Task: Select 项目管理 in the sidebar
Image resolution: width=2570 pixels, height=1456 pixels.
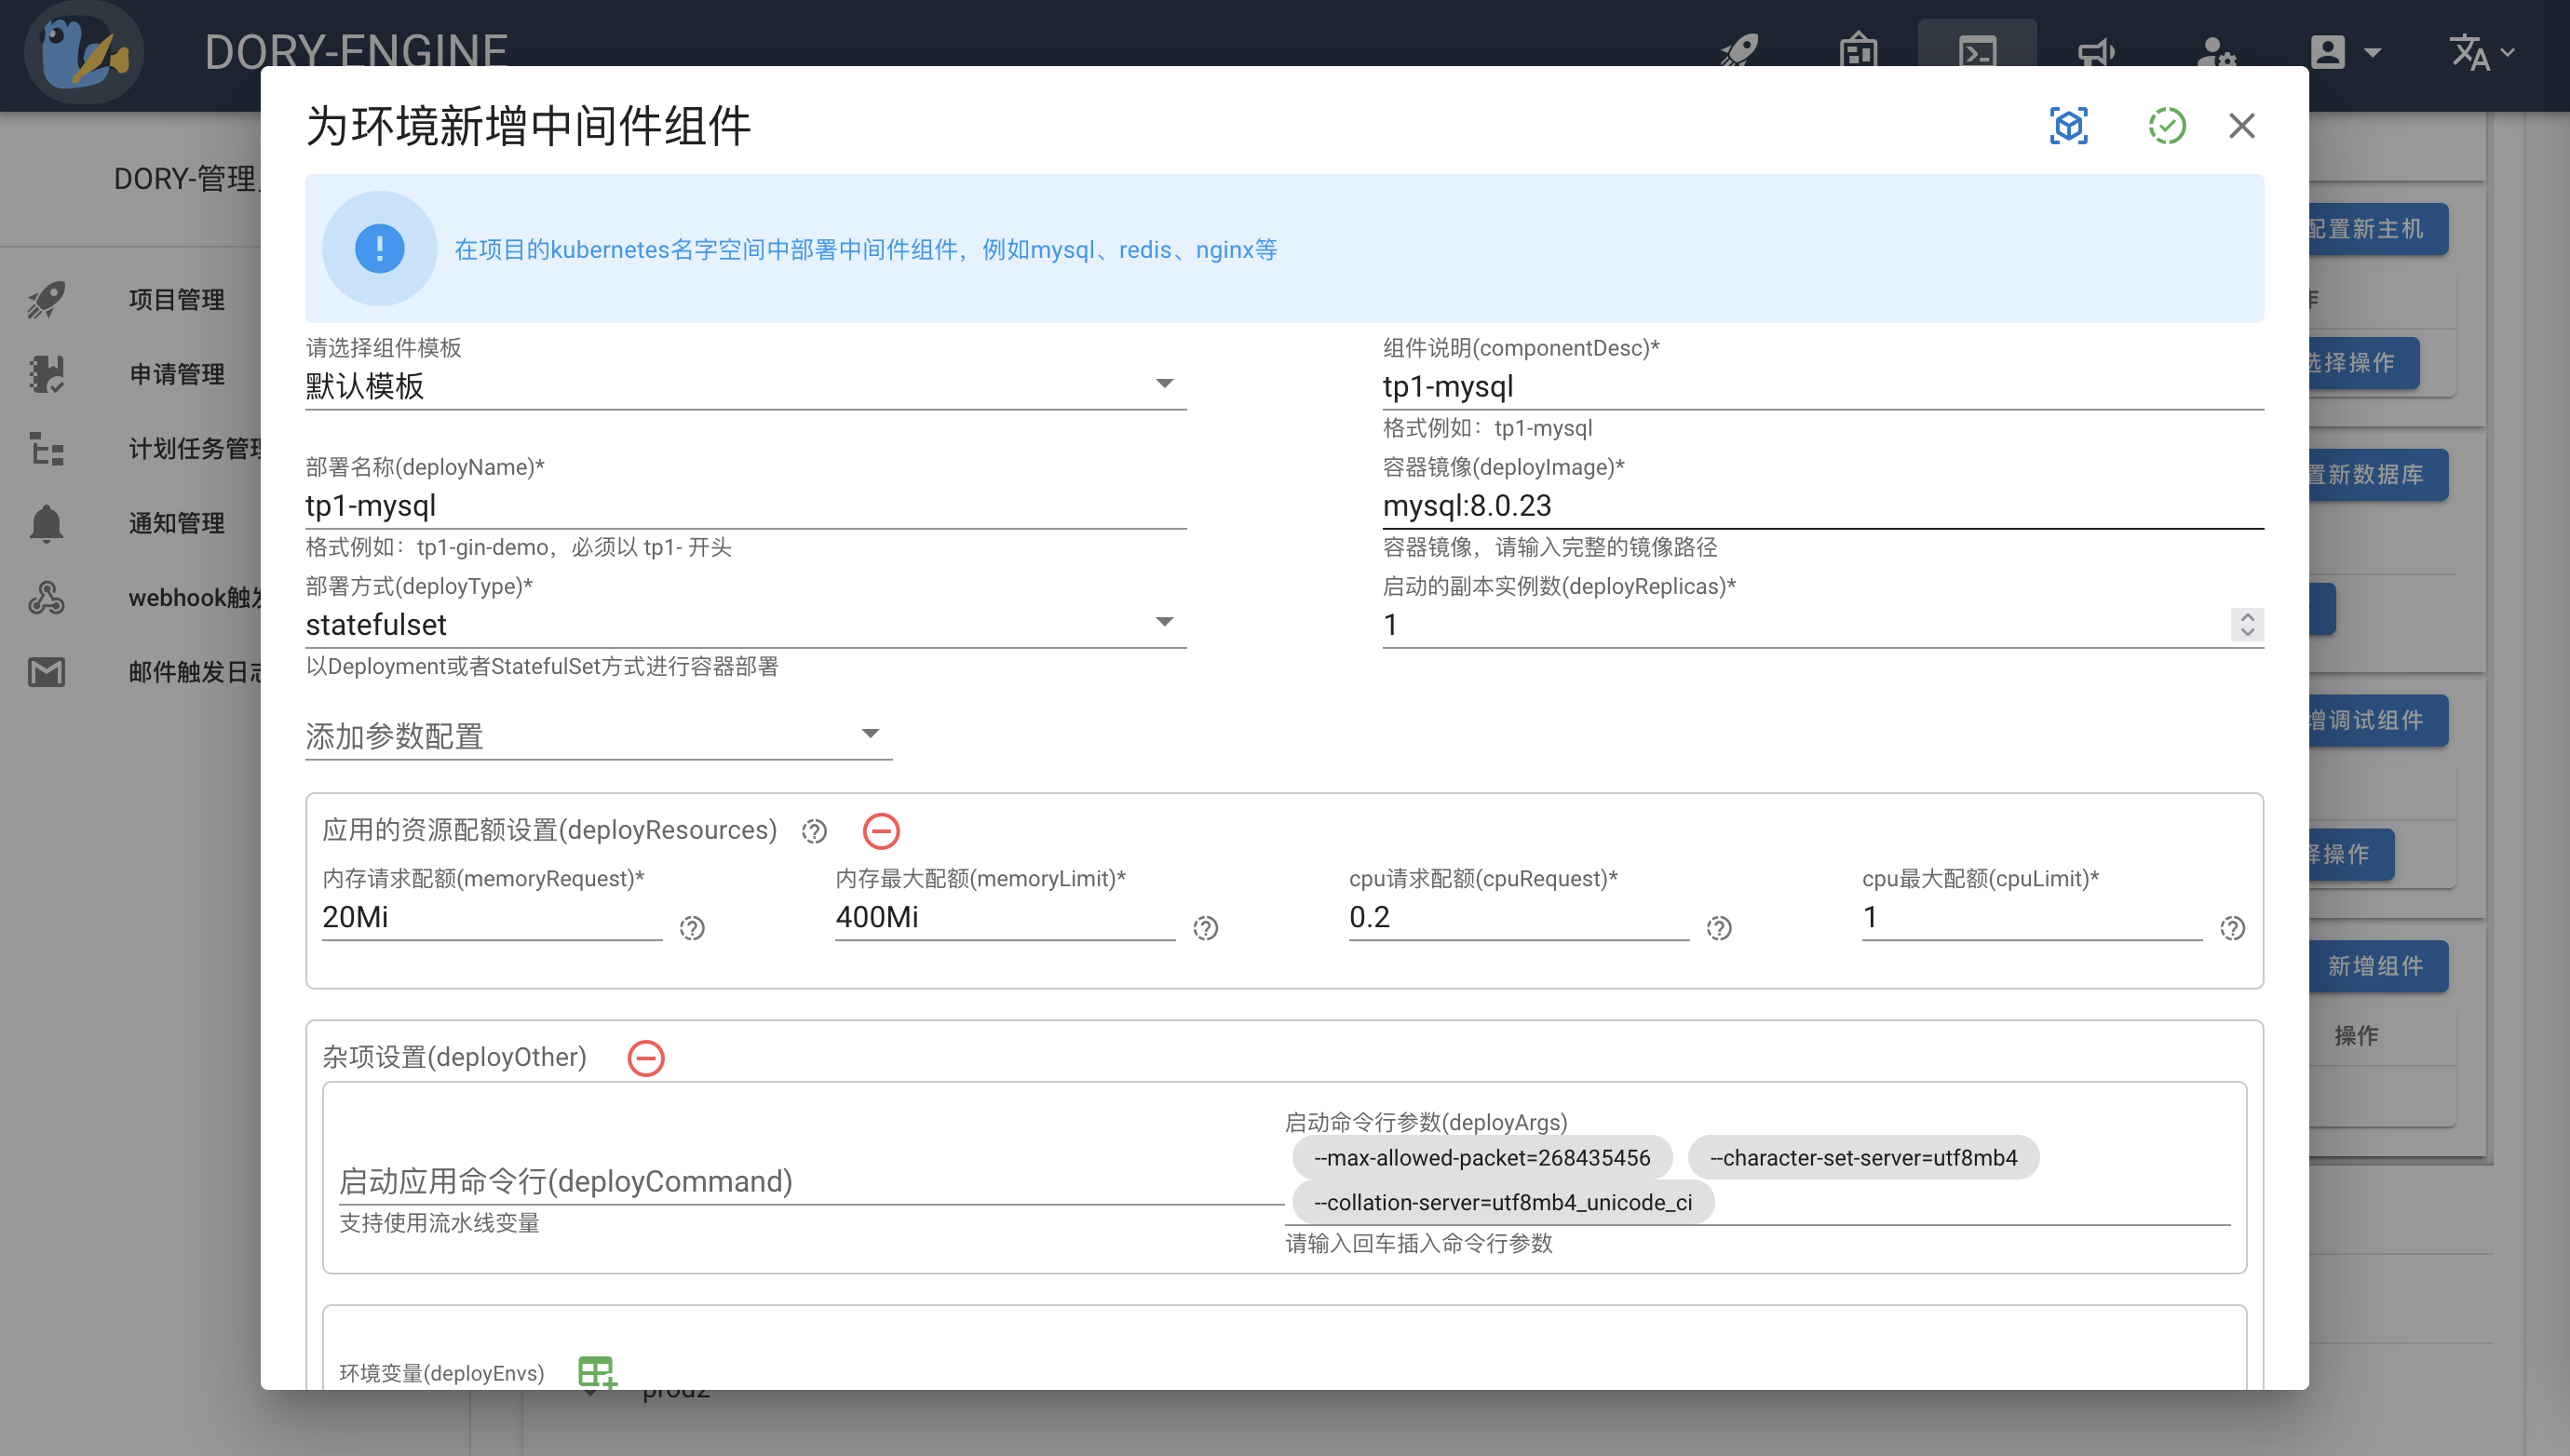Action: [x=176, y=299]
